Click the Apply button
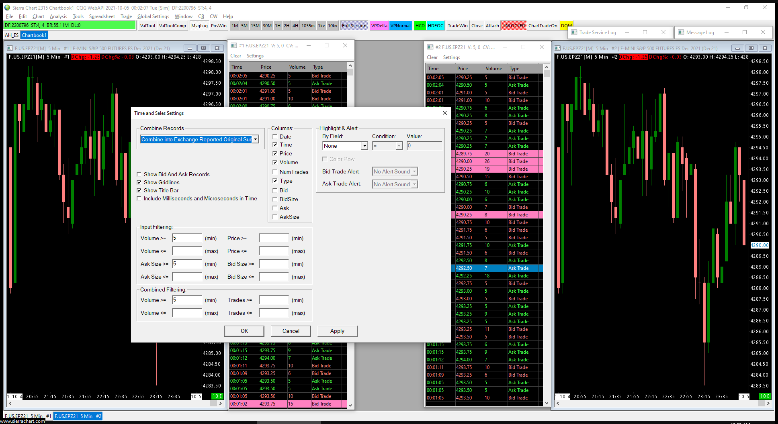 pyautogui.click(x=337, y=331)
